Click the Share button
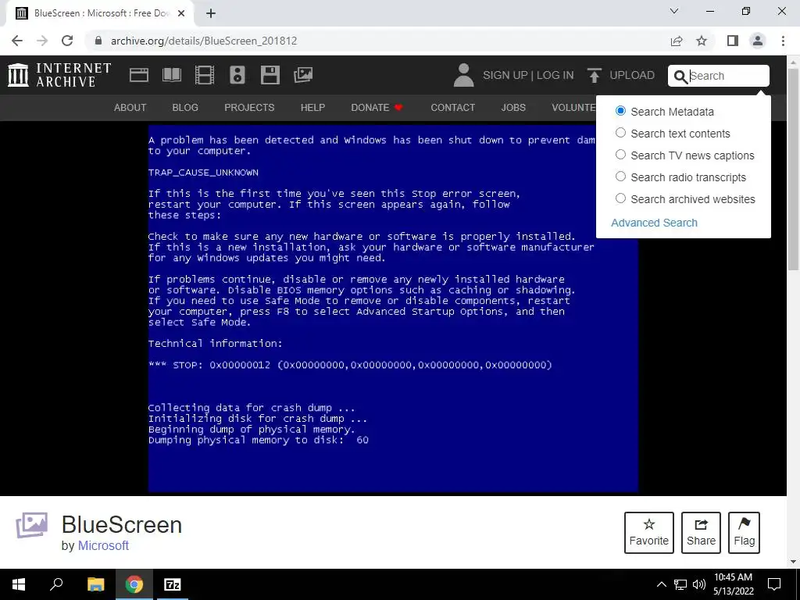The image size is (800, 600). (701, 533)
